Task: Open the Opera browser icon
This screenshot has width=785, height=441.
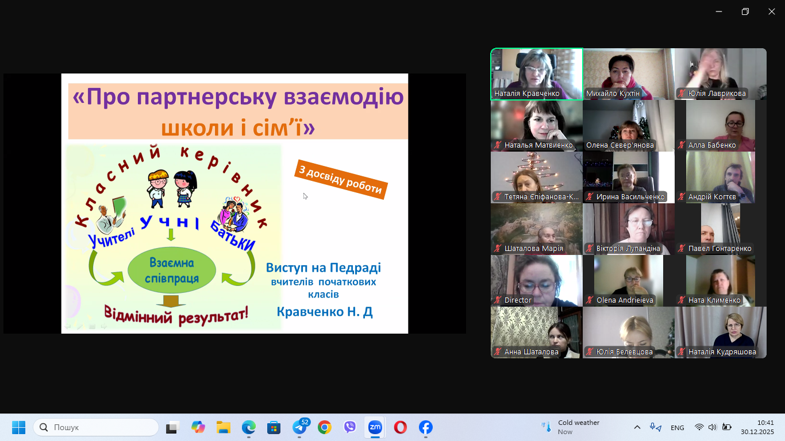Action: (401, 427)
